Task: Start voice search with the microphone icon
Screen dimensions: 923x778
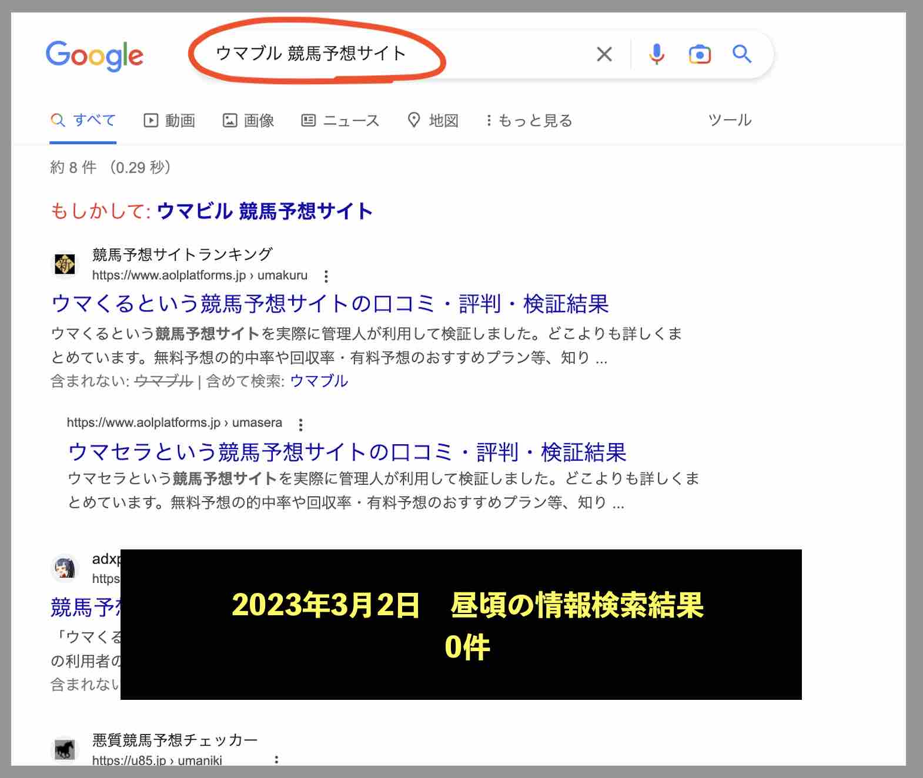Action: pos(657,54)
